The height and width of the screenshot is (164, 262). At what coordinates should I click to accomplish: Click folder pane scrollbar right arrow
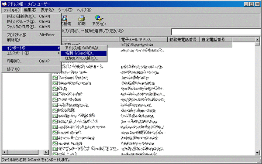46,152
